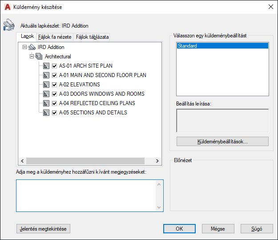Toggle the A-02 ELEVATIONS checkbox
This screenshot has width=278, height=240.
pos(54,85)
